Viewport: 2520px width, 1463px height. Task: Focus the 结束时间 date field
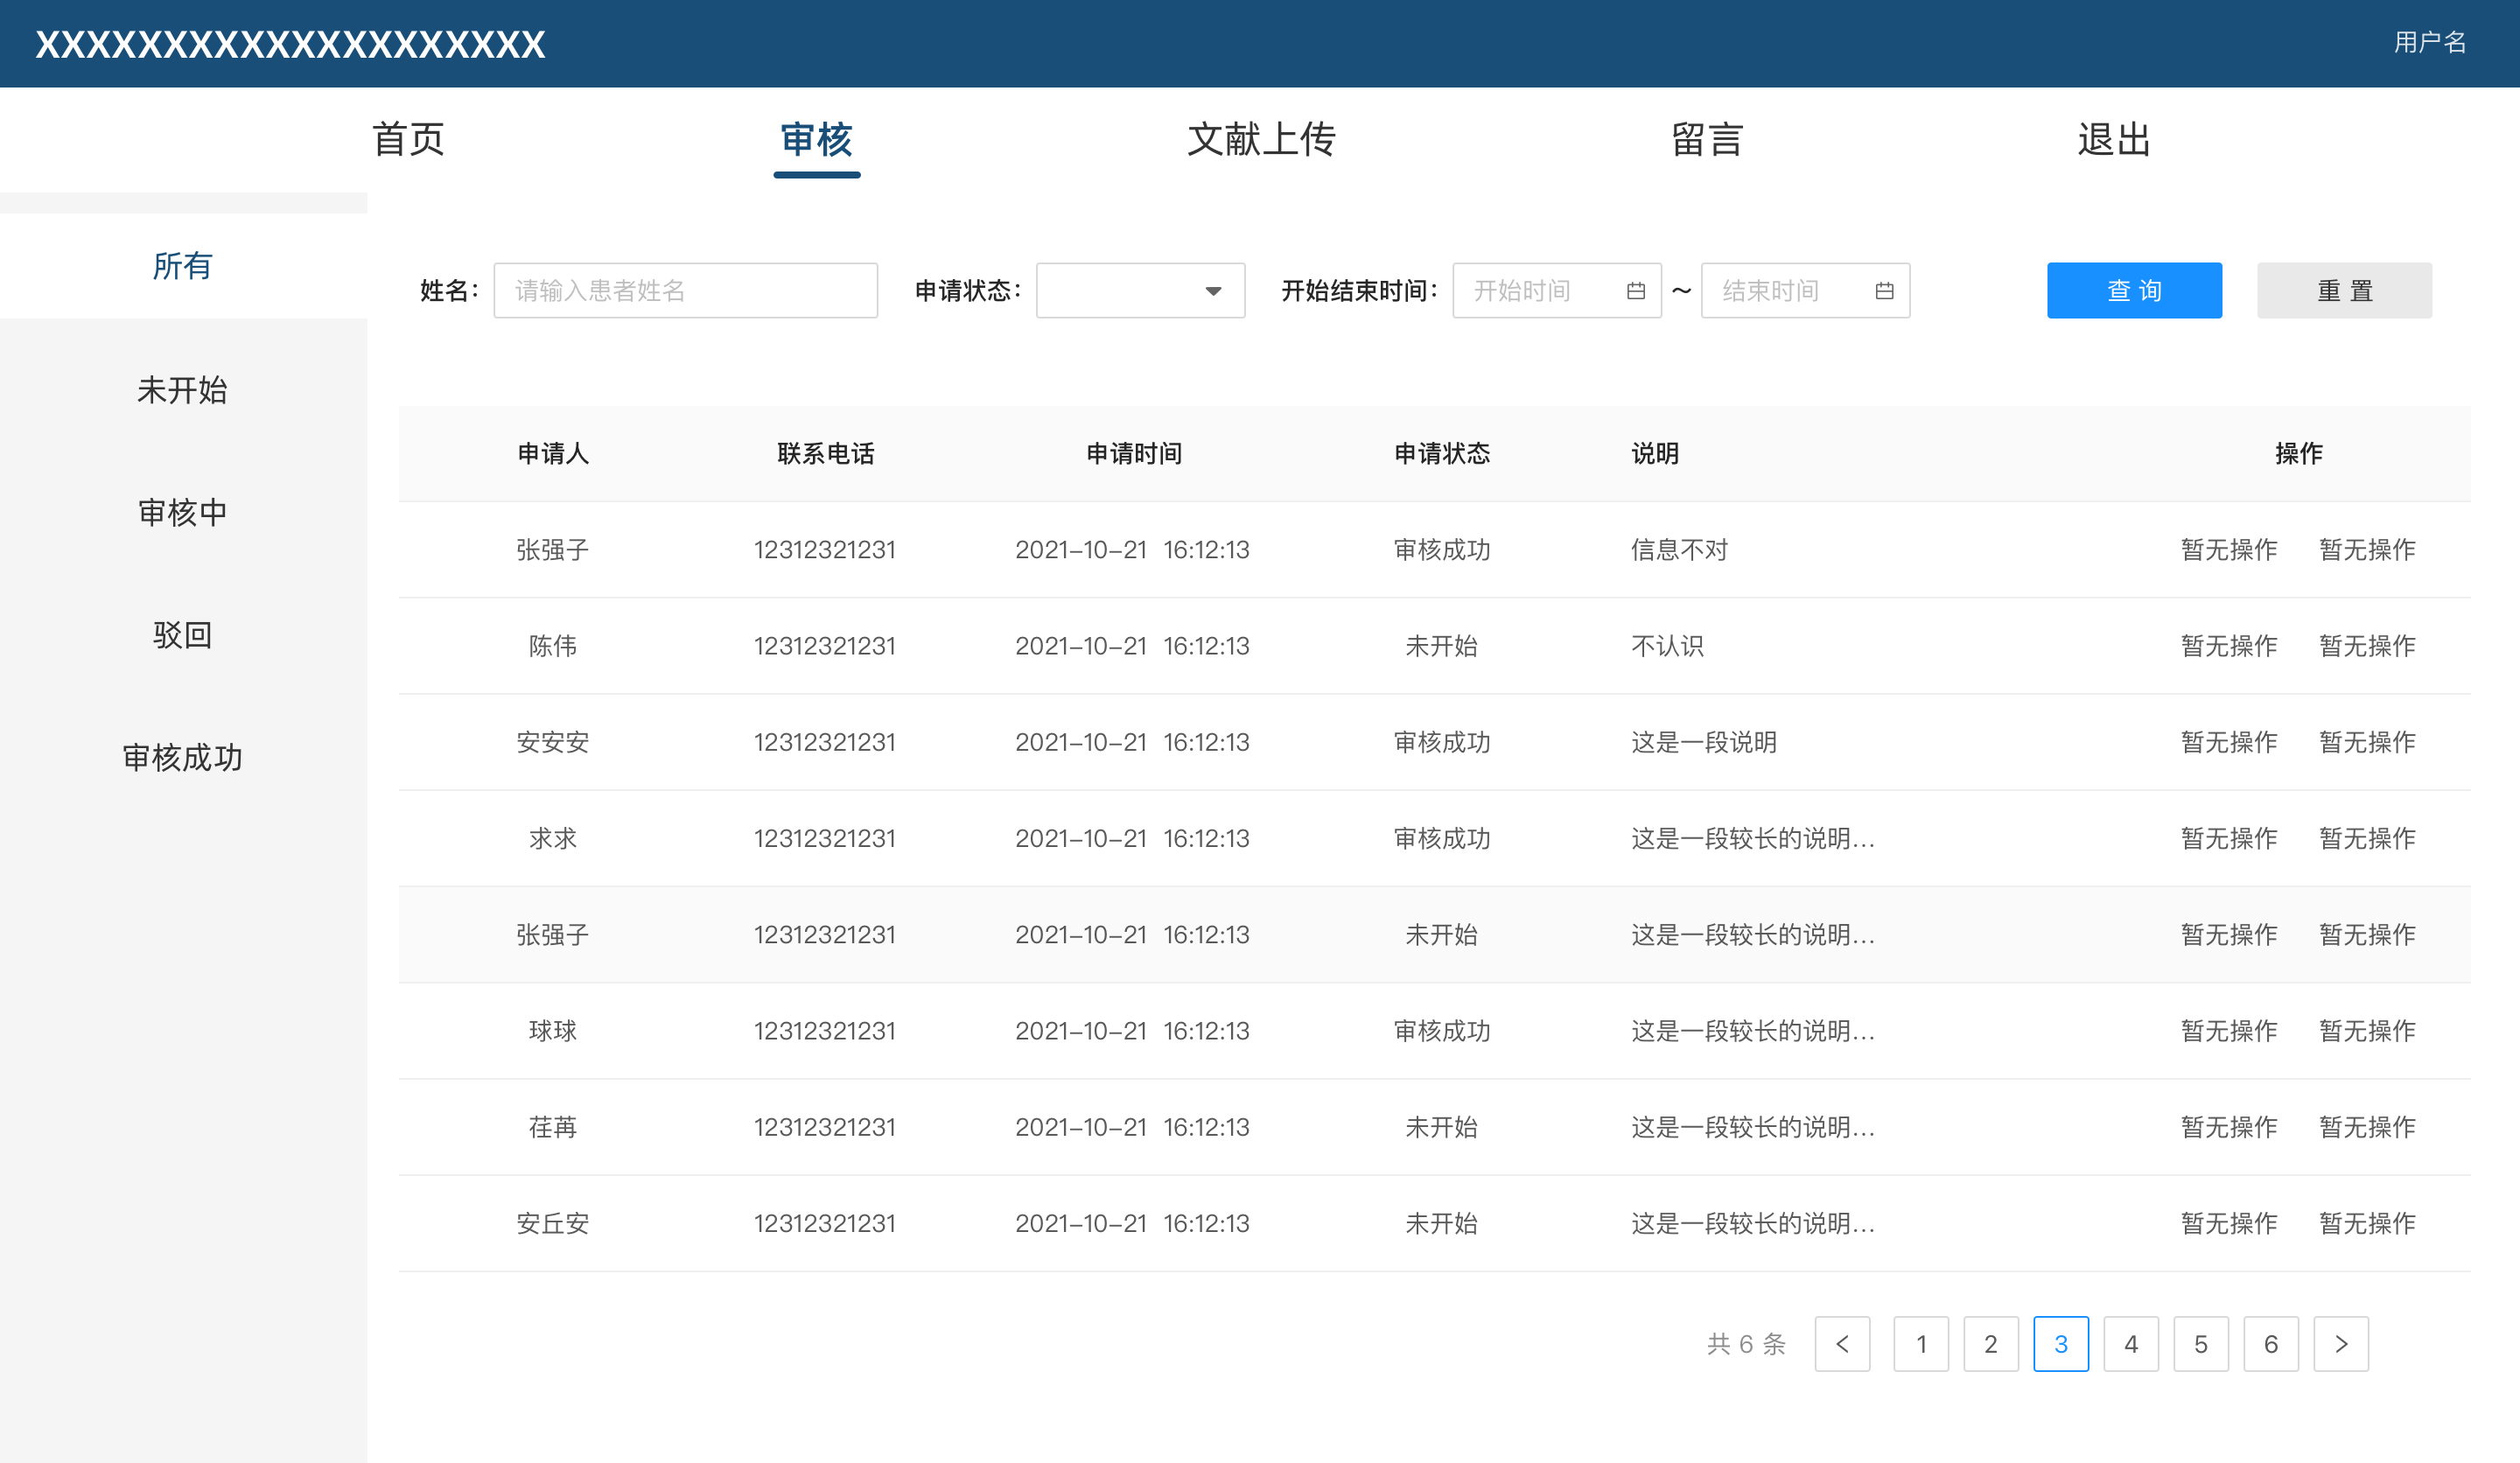pos(1805,291)
